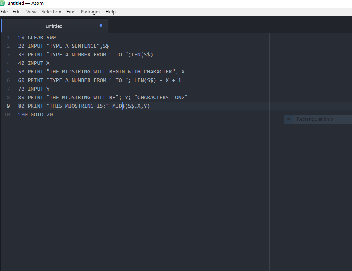This screenshot has width=352, height=271.
Task: Open the Help menu
Action: 111,12
